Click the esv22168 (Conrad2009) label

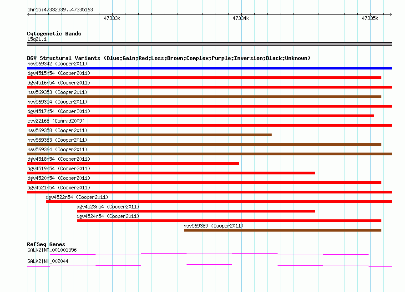pos(56,121)
